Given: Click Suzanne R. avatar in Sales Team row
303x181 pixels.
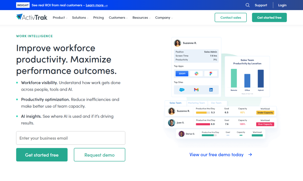Looking at the screenshot, I should (x=171, y=111).
